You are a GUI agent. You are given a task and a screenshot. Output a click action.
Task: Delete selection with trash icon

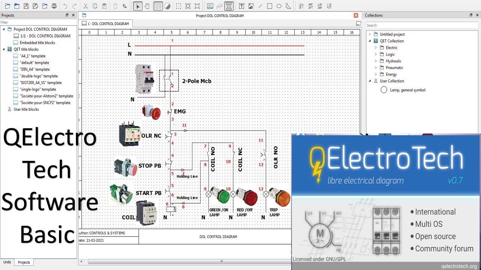(115, 6)
